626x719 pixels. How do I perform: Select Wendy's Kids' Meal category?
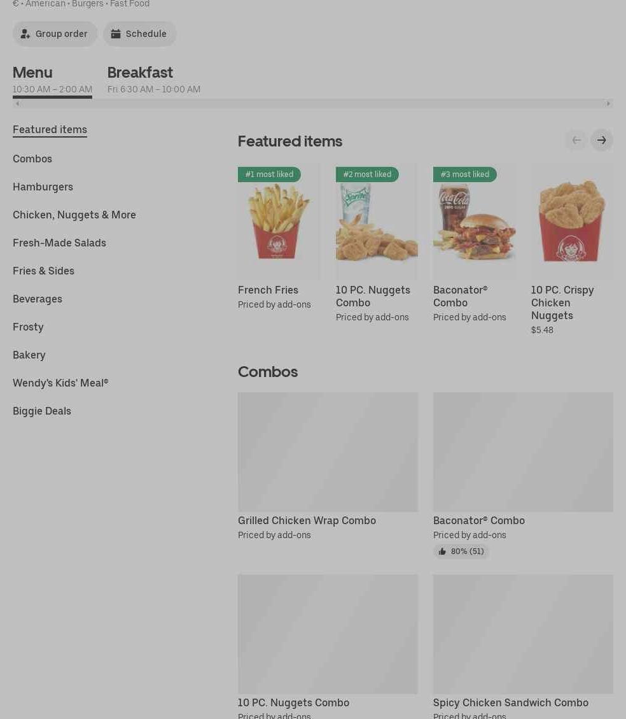coord(60,383)
